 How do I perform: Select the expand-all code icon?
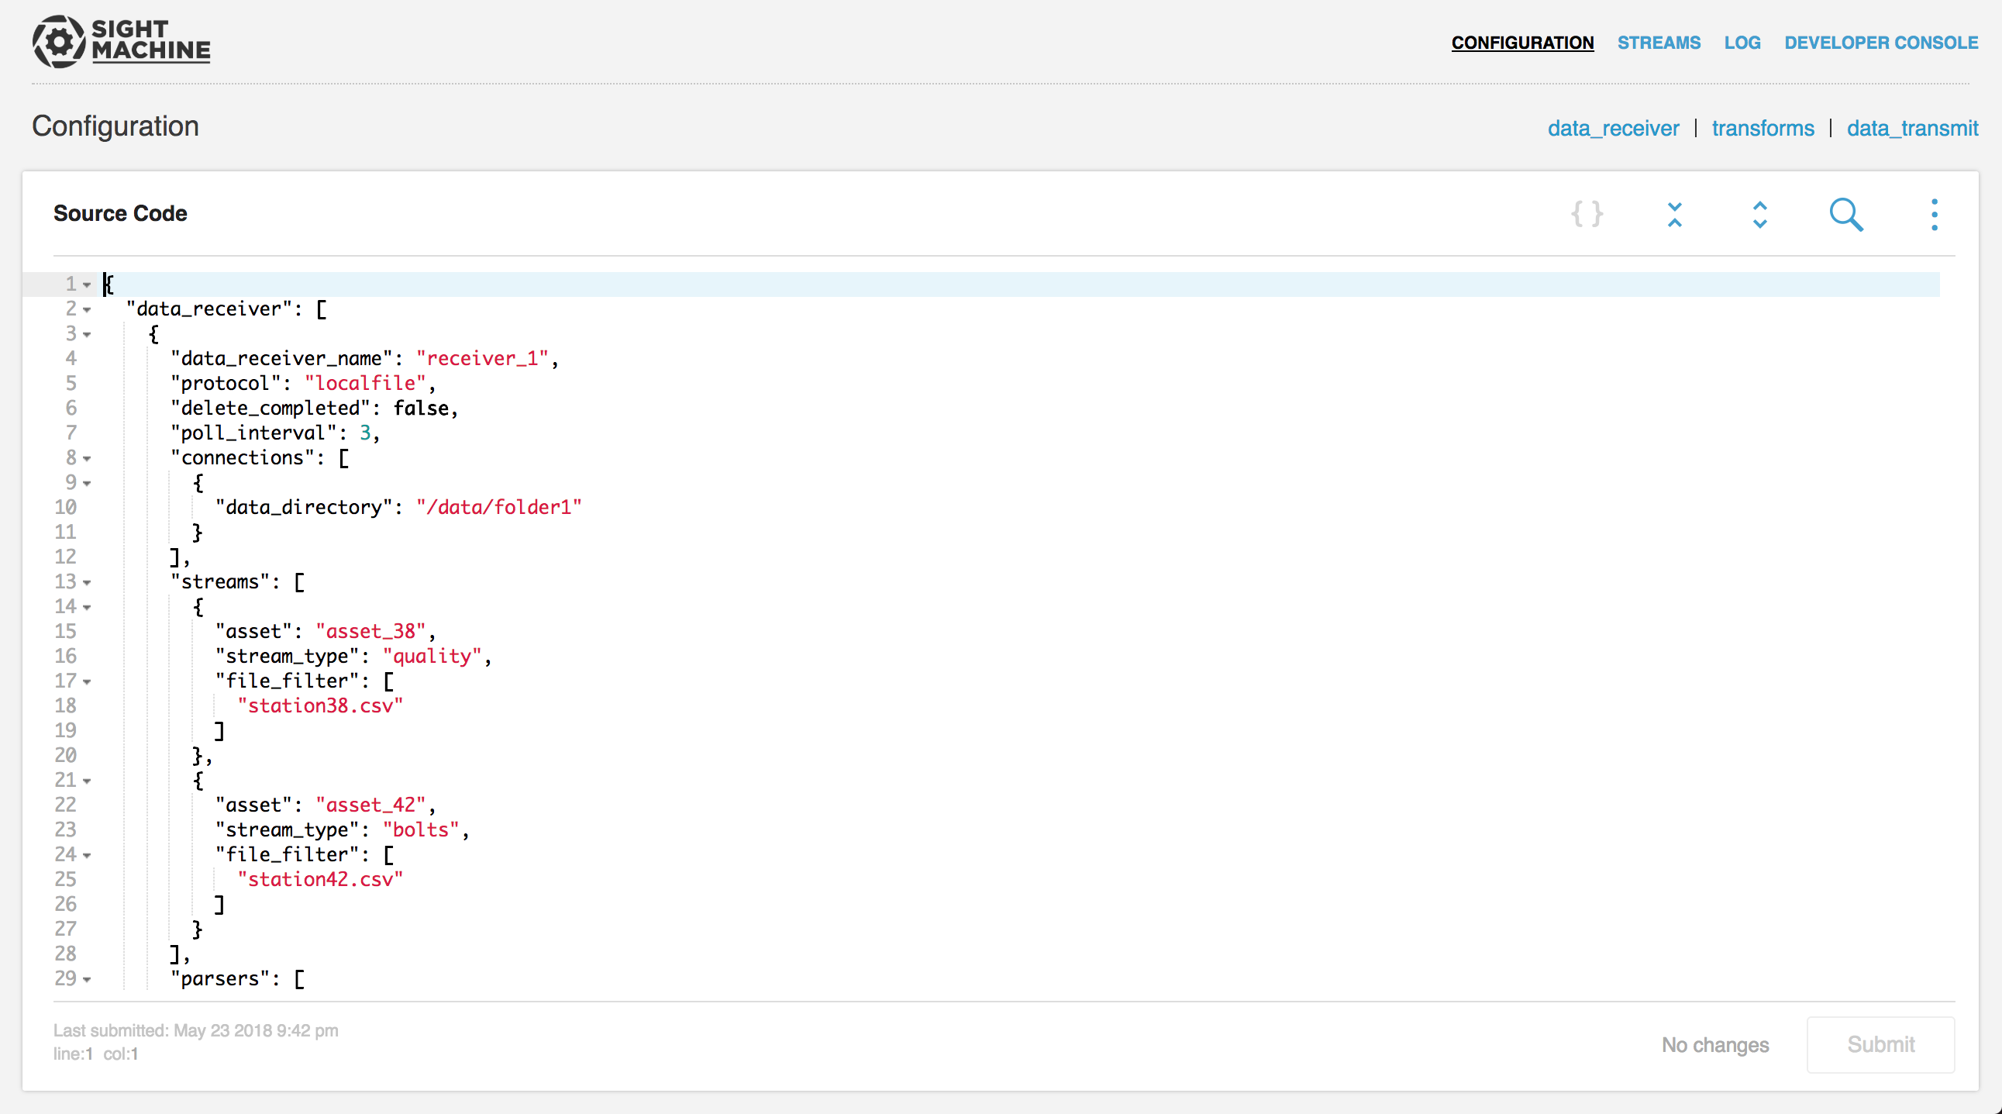1759,216
